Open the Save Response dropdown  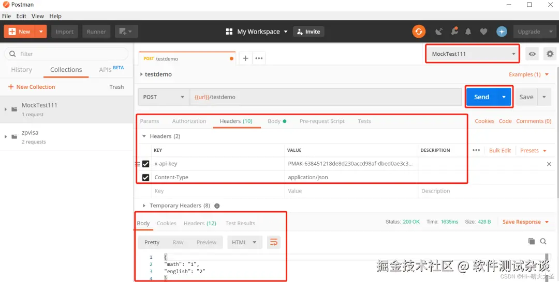click(525, 222)
